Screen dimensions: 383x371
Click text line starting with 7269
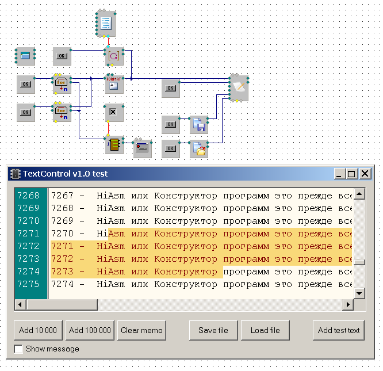coord(201,221)
